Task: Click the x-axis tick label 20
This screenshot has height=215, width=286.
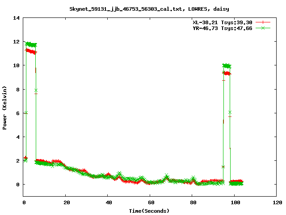Action: pyautogui.click(x=67, y=202)
